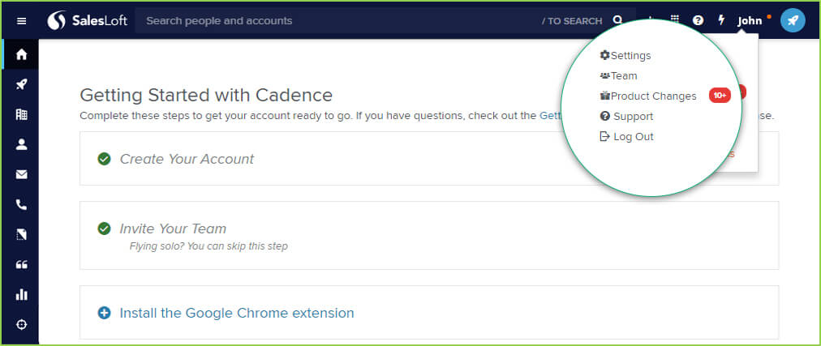Open Cadences rocket icon in sidebar
Screen dimensions: 821x346
point(21,84)
